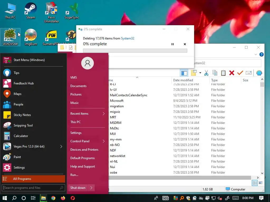Switch to details view in status bar
Viewport: 270px width, 202px height.
pyautogui.click(x=255, y=183)
